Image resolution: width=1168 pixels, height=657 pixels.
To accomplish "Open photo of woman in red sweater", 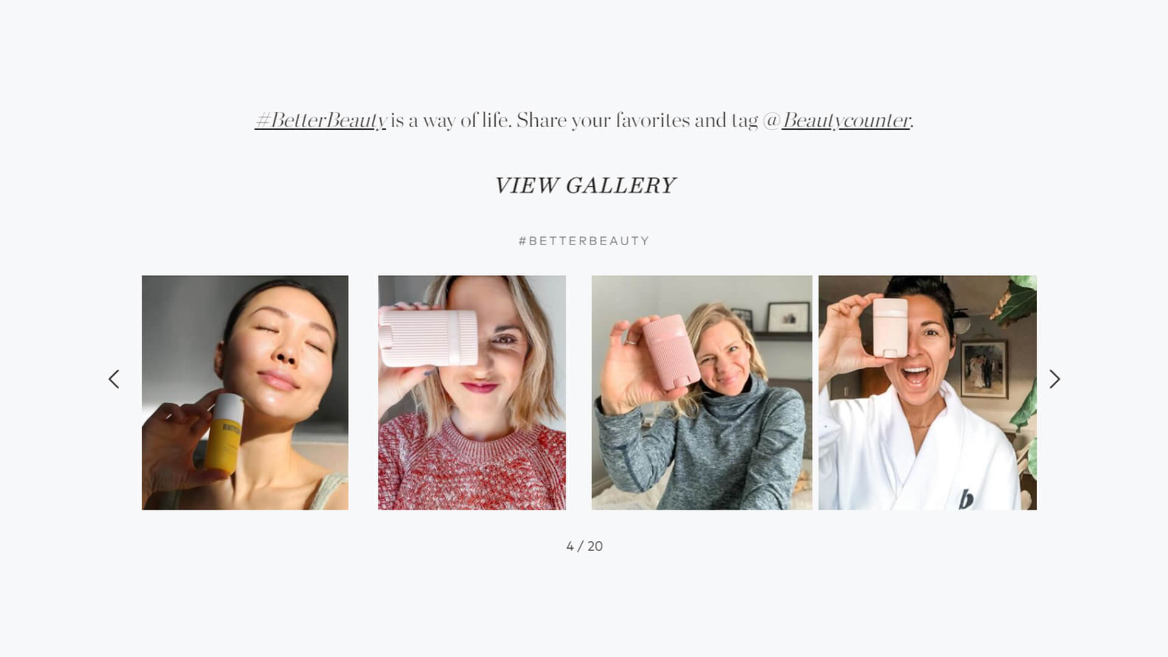I will [472, 392].
